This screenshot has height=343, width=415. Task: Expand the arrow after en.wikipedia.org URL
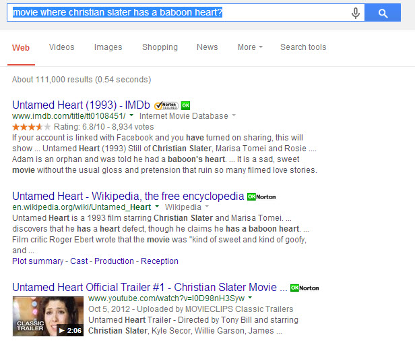[157, 207]
